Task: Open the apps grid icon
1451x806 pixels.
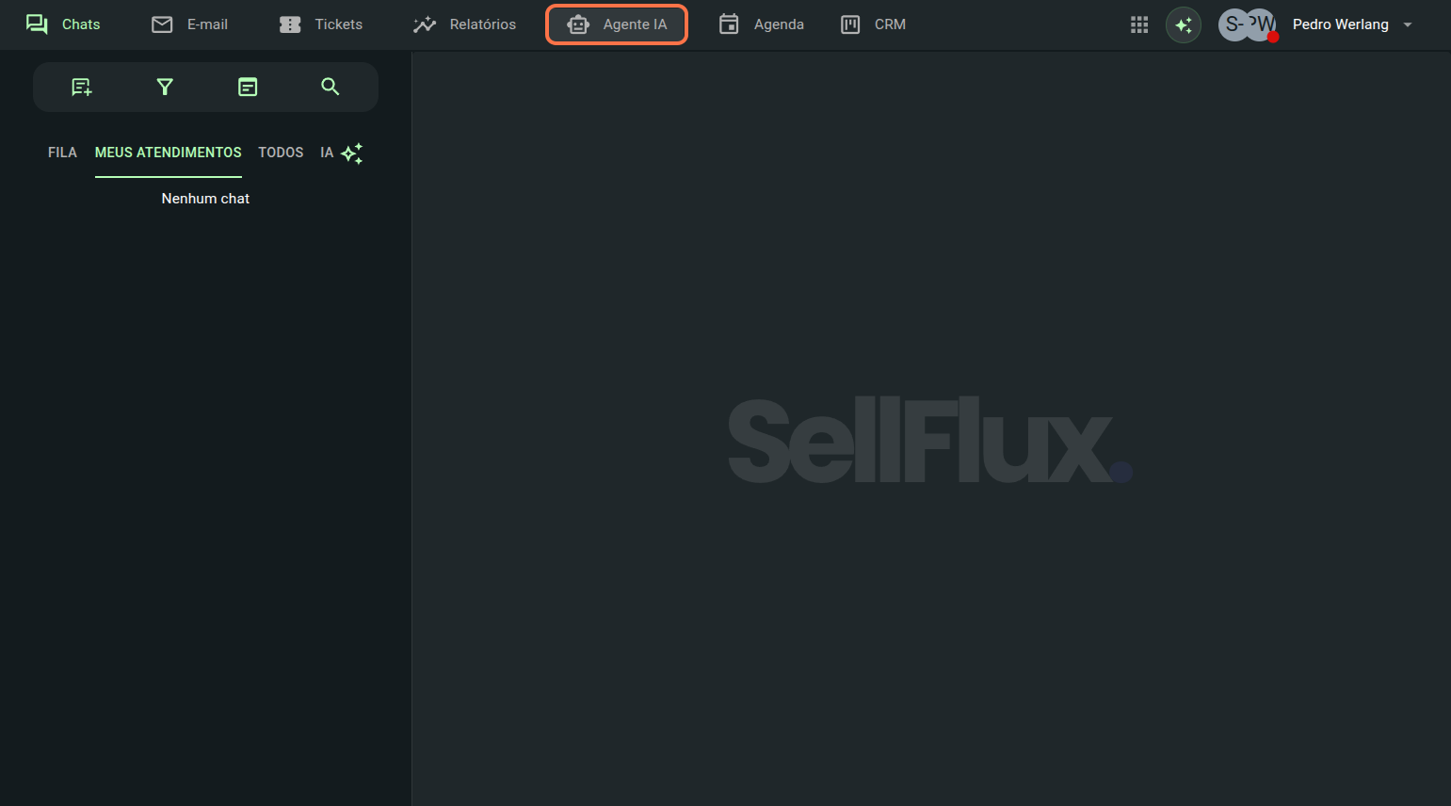Action: pos(1139,24)
